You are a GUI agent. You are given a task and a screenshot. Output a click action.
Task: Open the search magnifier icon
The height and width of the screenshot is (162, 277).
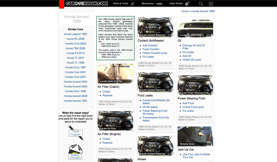200,4
